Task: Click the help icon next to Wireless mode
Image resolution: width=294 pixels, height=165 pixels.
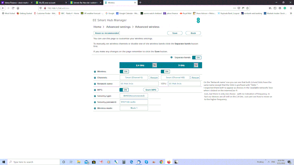Action: pyautogui.click(x=95, y=108)
